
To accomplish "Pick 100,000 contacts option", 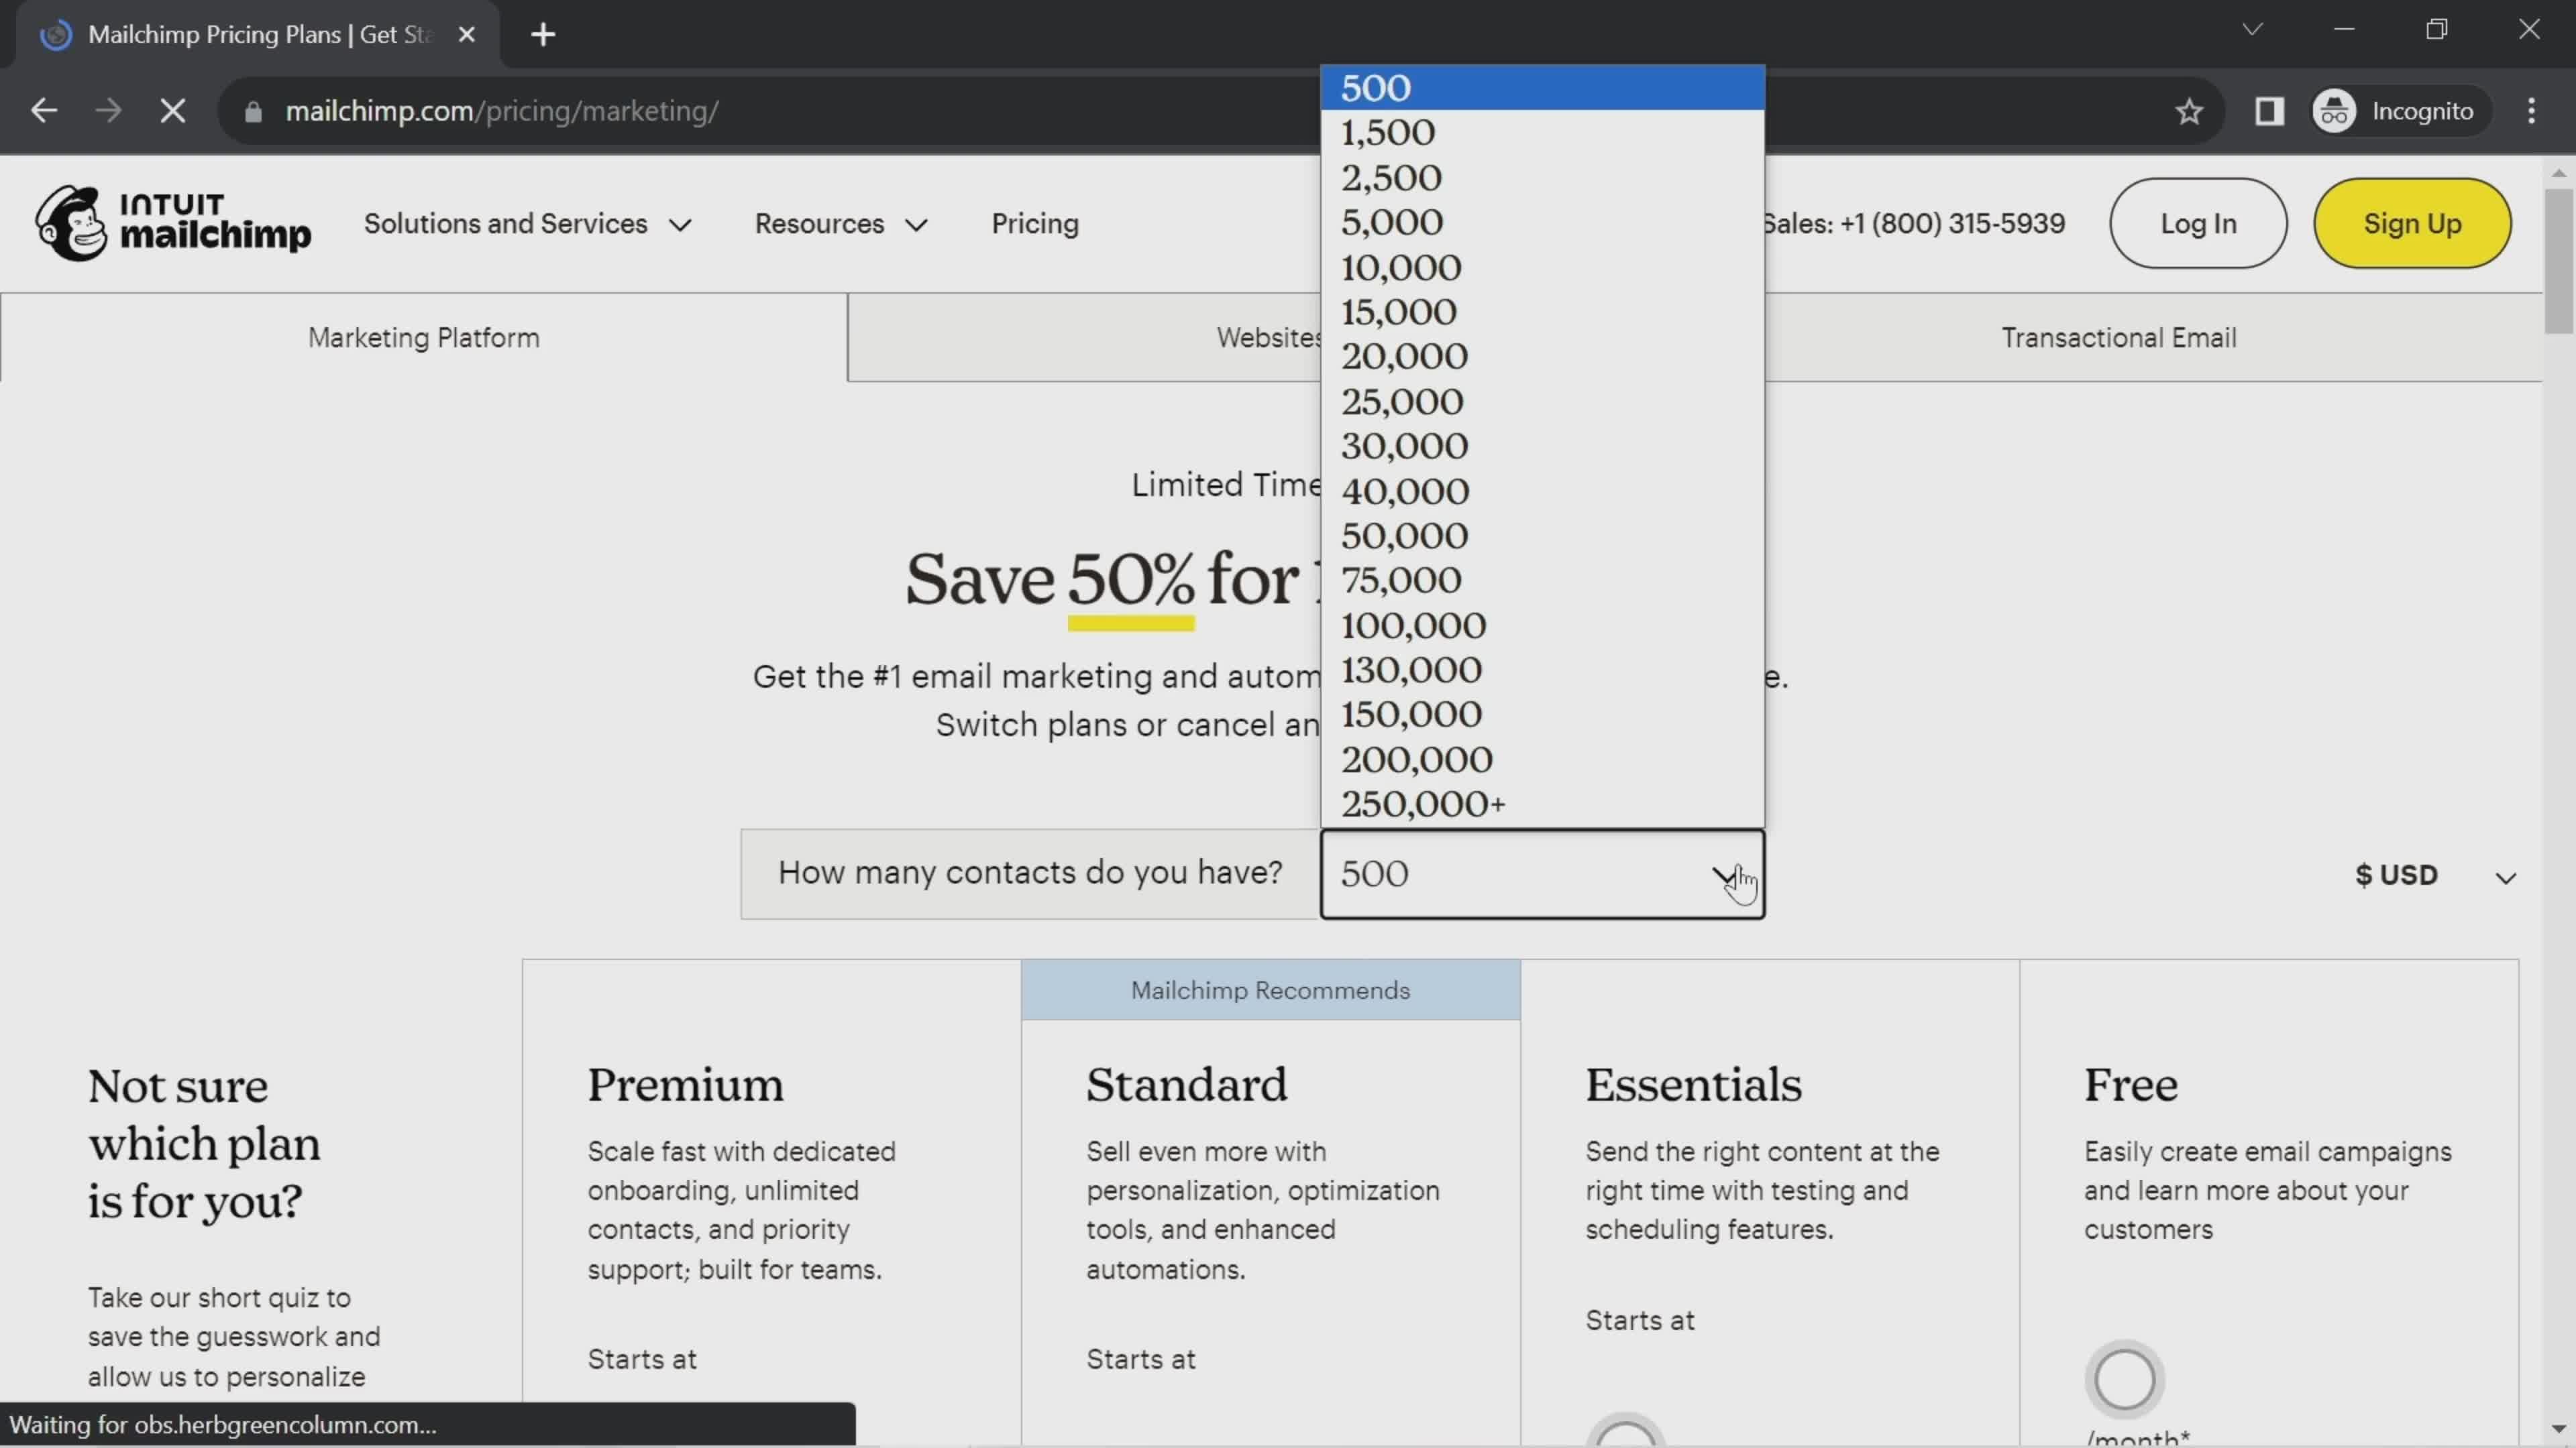I will (1542, 625).
